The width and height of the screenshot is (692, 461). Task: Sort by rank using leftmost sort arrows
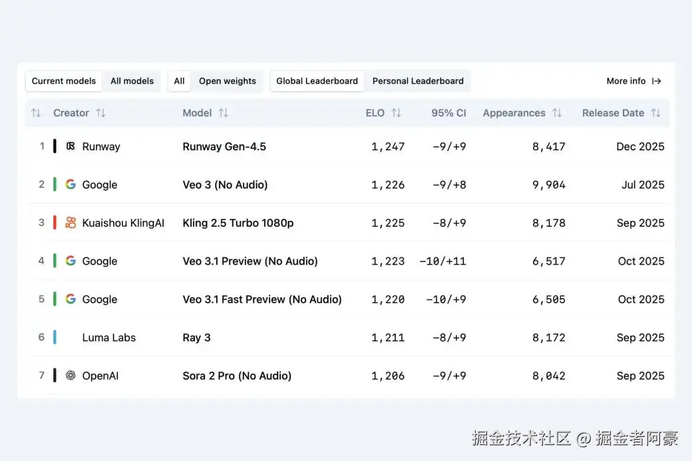(36, 113)
